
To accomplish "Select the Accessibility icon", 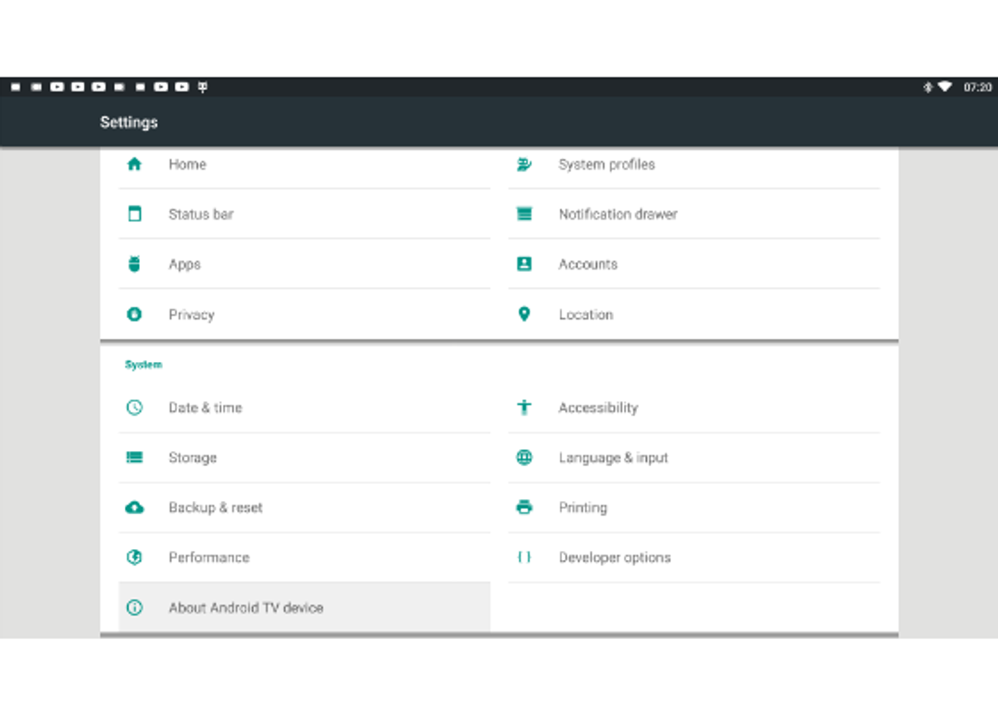I will coord(523,408).
